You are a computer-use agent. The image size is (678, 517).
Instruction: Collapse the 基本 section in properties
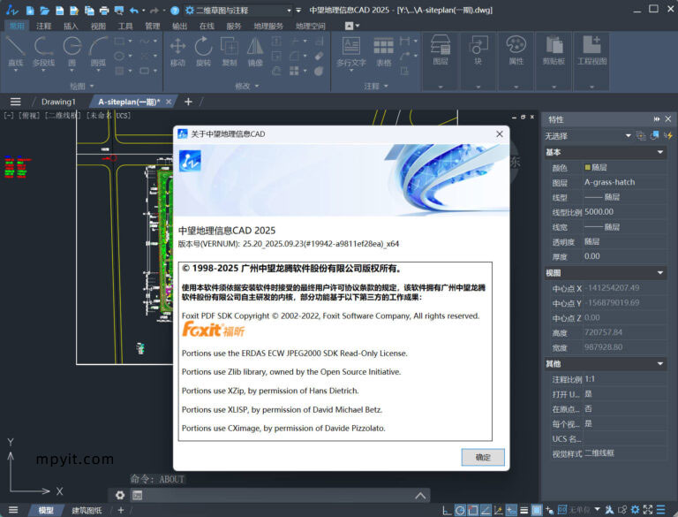660,152
